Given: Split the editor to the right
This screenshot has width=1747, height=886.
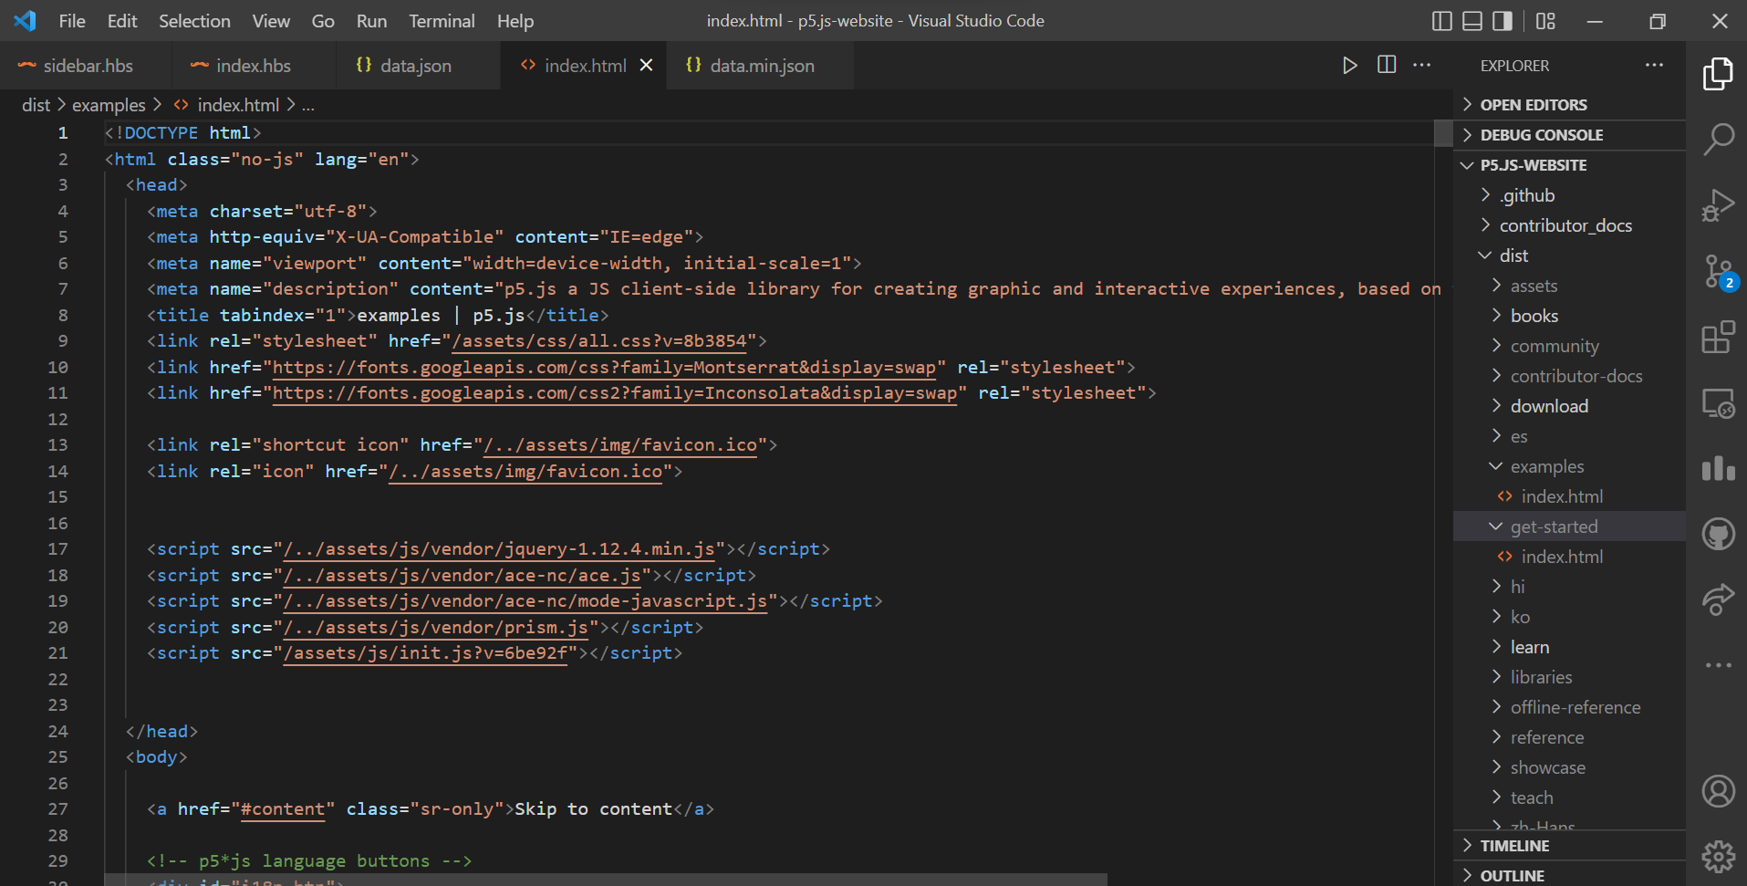Looking at the screenshot, I should [1387, 65].
